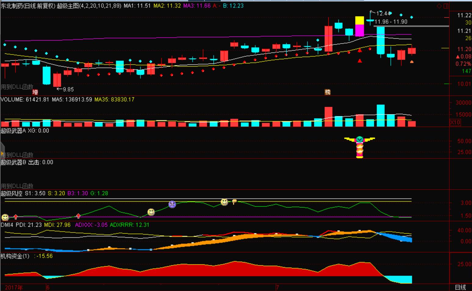Click the B3: 1.30 readout
The image size is (472, 291).
(x=77, y=193)
